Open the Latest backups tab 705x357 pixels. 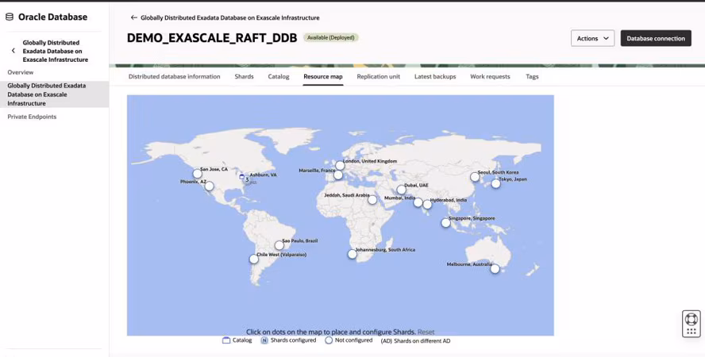click(435, 77)
